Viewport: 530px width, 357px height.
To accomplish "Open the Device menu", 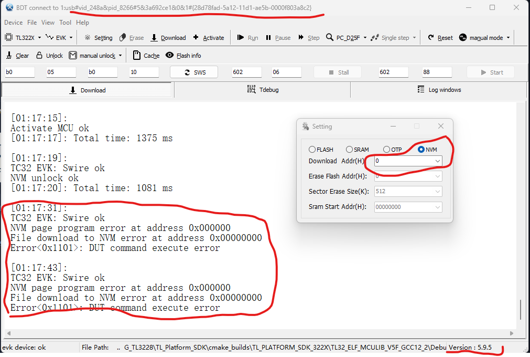I will point(14,23).
